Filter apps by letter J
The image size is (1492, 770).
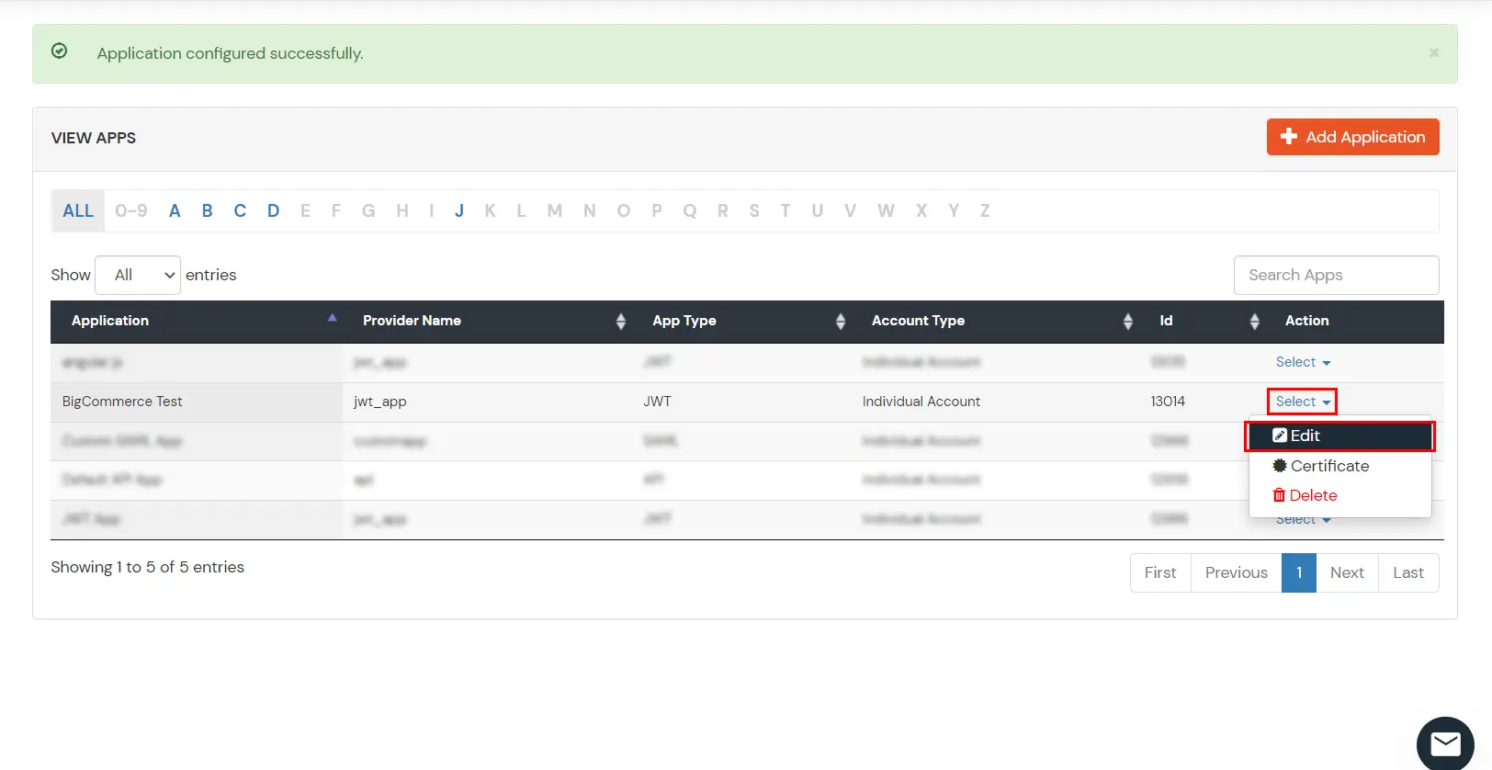coord(459,210)
